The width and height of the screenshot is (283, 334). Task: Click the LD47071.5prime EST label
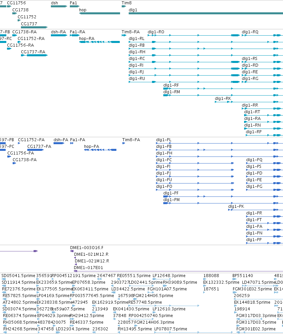click(259, 282)
